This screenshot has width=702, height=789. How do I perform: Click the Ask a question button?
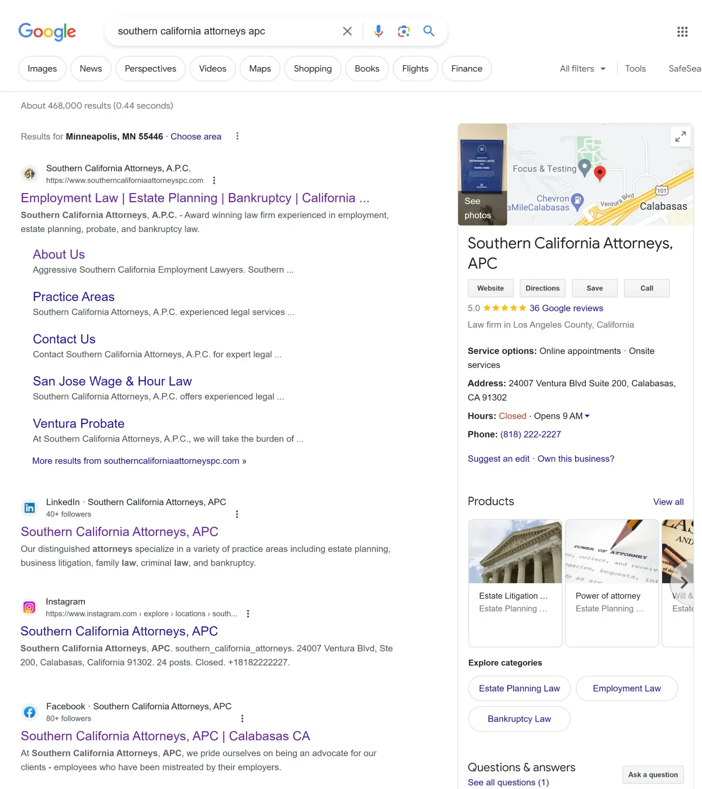653,775
